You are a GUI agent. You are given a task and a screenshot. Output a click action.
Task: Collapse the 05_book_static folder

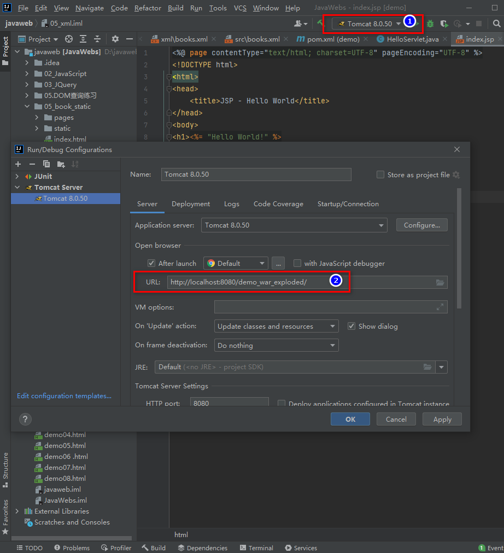[x=27, y=106]
